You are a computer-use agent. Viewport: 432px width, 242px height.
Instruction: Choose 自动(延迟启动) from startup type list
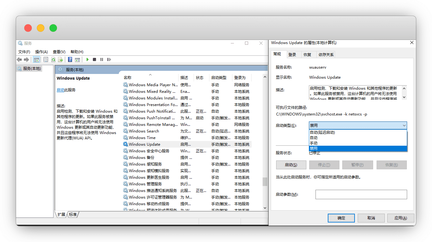pyautogui.click(x=322, y=132)
